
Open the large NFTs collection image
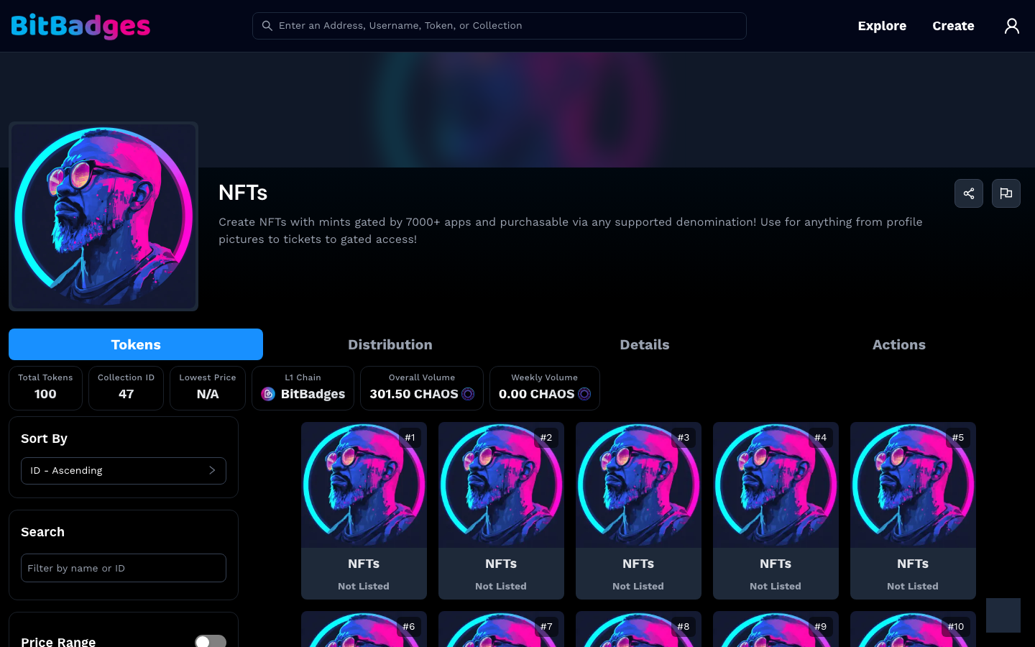click(103, 216)
